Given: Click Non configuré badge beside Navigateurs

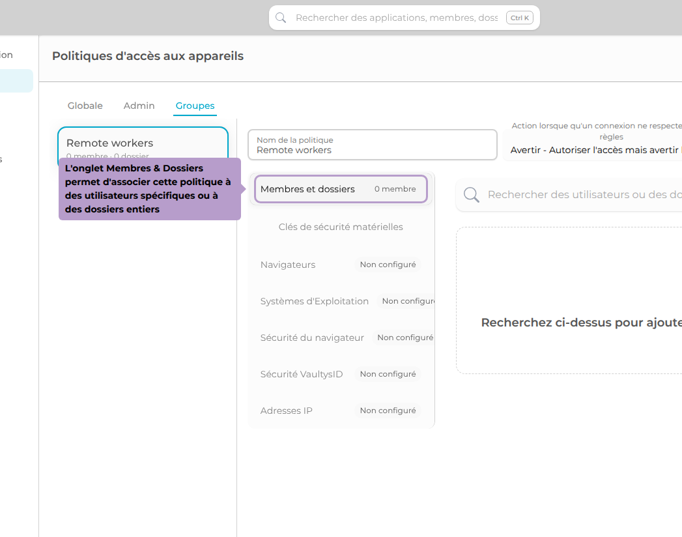Looking at the screenshot, I should 388,265.
